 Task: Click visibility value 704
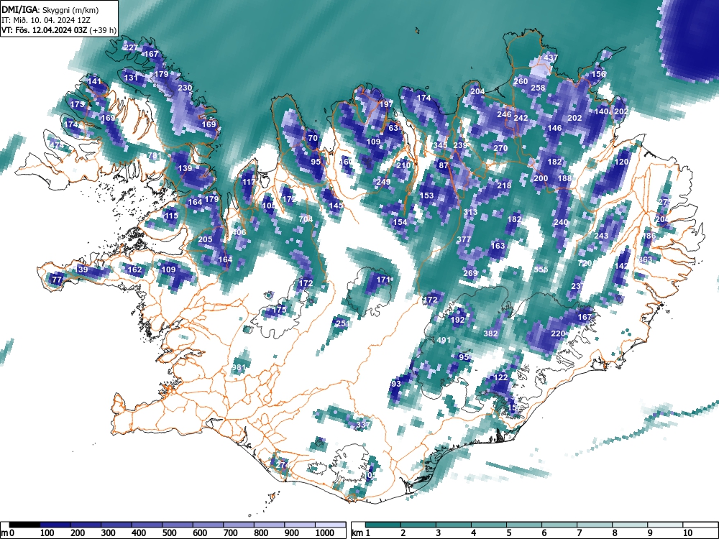(306, 219)
